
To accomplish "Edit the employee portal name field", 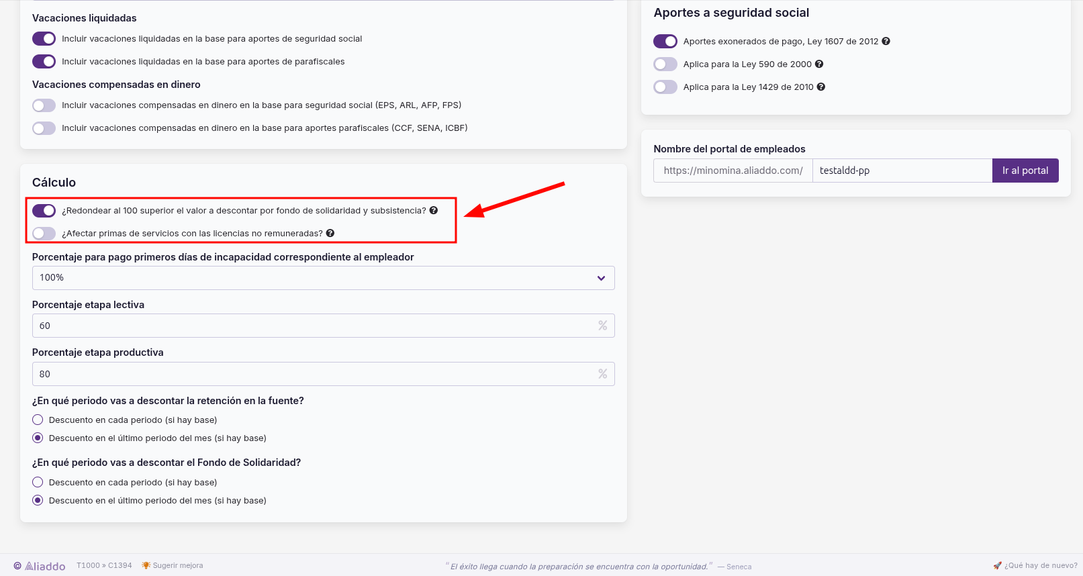I will [902, 171].
